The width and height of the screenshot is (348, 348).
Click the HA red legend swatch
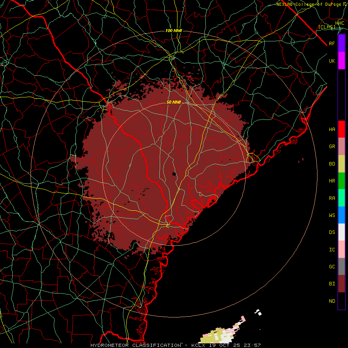[x=341, y=129]
